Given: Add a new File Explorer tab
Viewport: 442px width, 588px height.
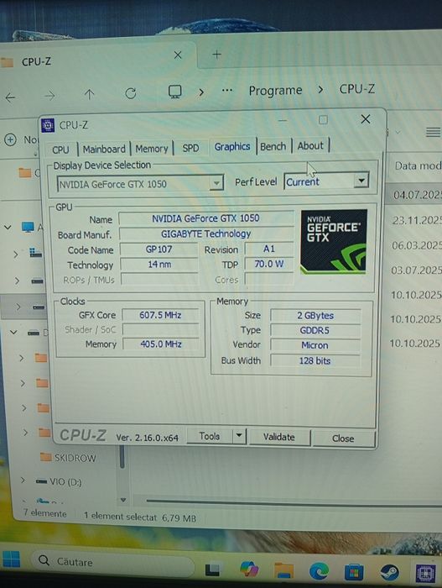Looking at the screenshot, I should [216, 55].
